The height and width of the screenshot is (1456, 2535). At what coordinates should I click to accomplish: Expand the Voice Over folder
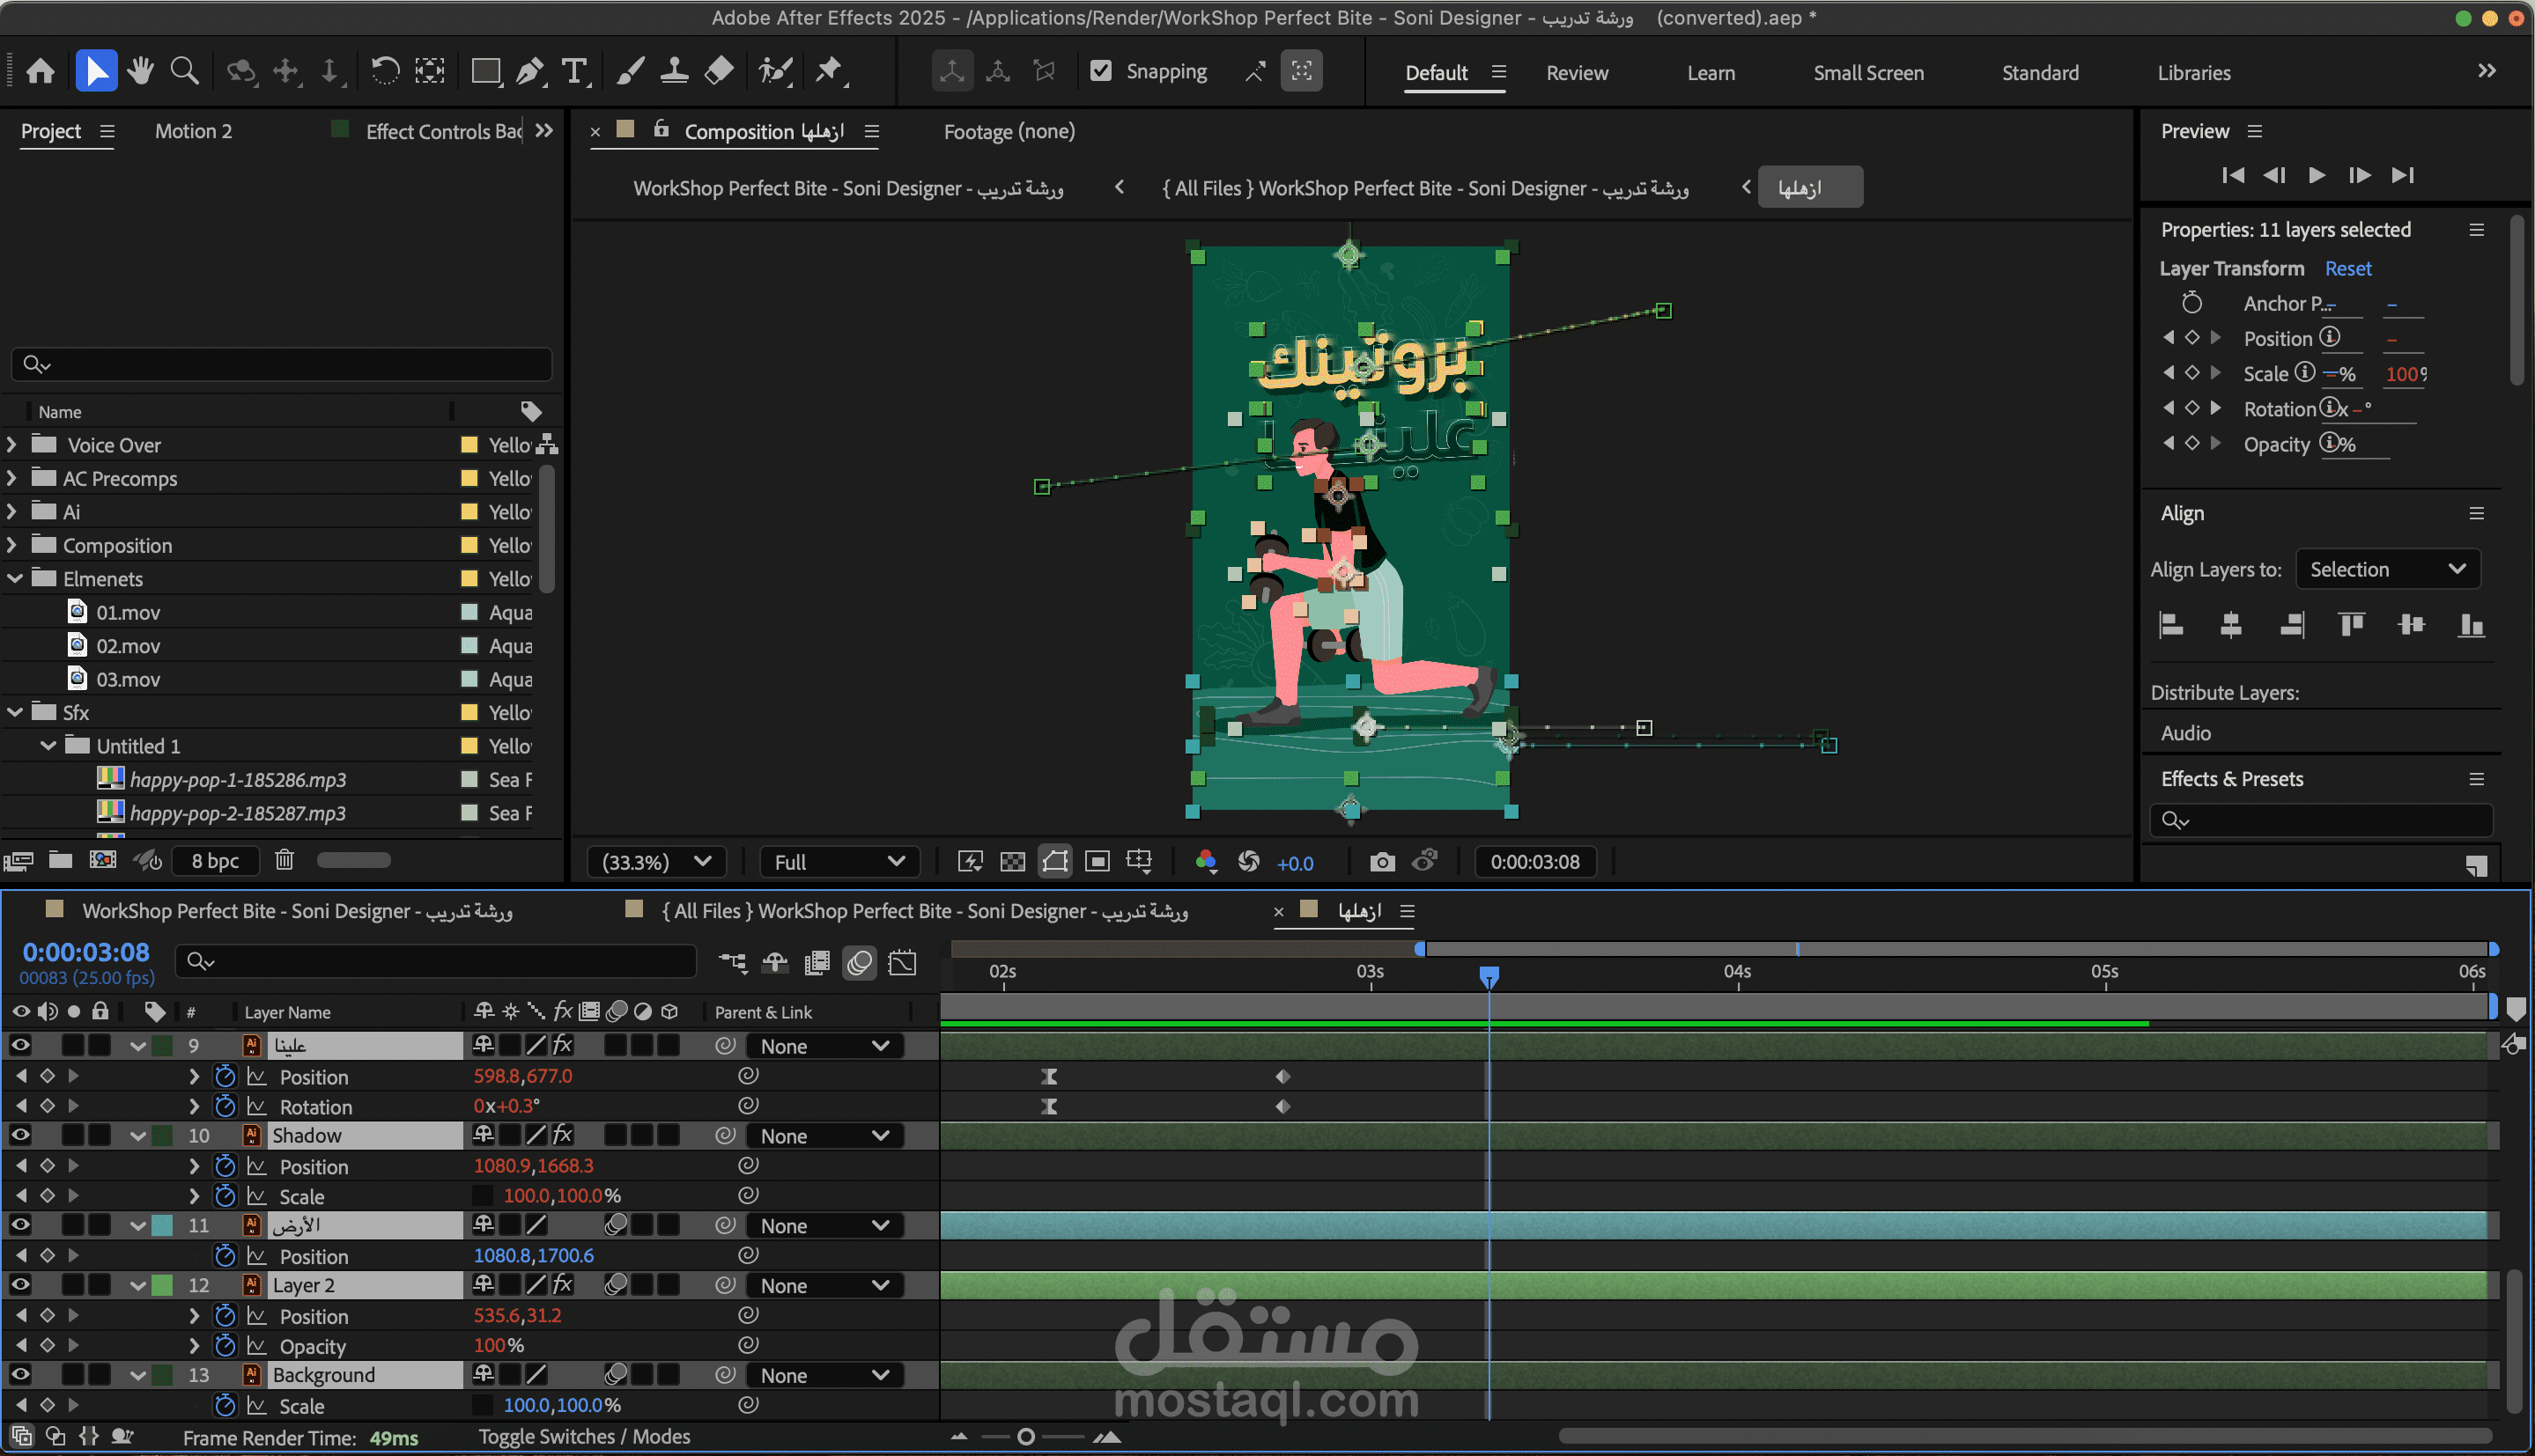click(12, 445)
